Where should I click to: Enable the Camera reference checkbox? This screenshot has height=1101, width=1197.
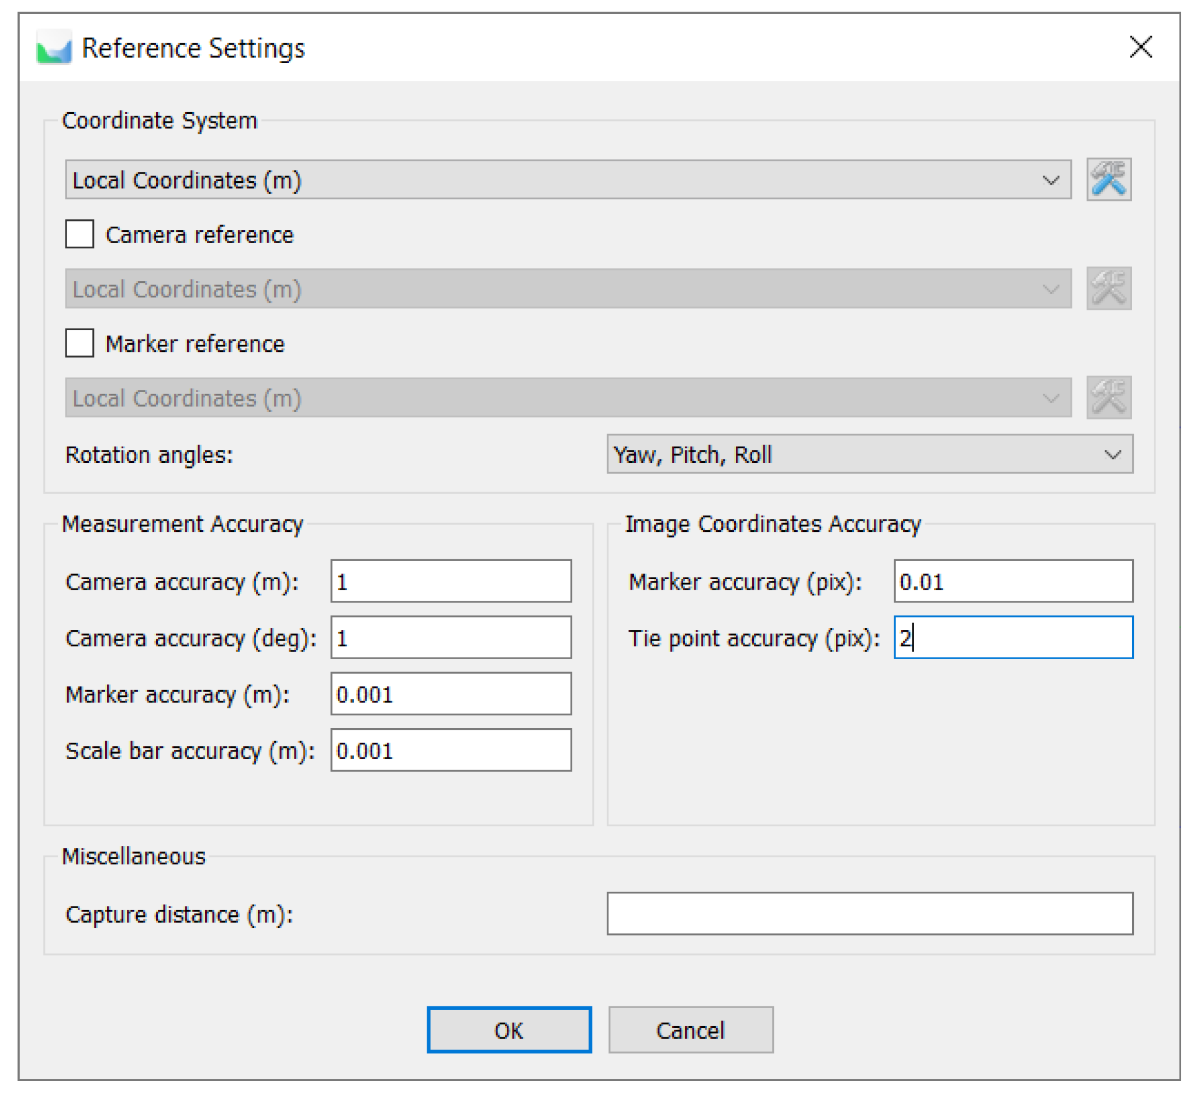79,234
